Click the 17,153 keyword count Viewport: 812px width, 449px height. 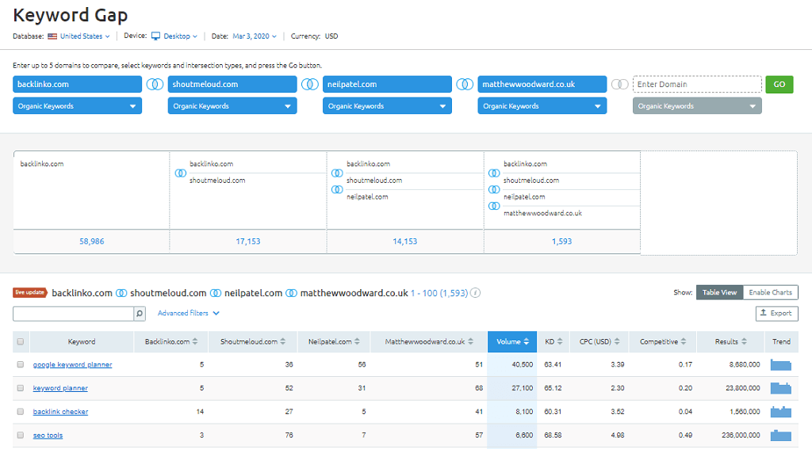pos(248,241)
